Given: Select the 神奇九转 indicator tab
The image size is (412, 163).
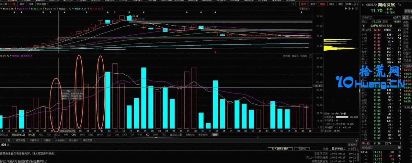Looking at the screenshot, I should click(x=191, y=135).
